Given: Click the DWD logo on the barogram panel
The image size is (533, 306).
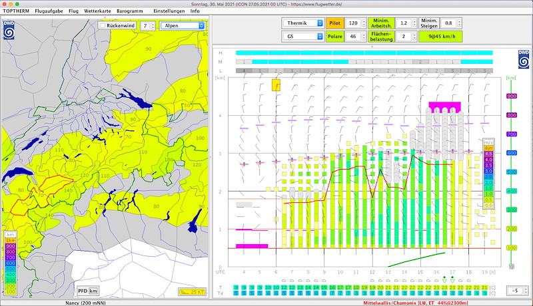Looking at the screenshot, I should click(524, 59).
